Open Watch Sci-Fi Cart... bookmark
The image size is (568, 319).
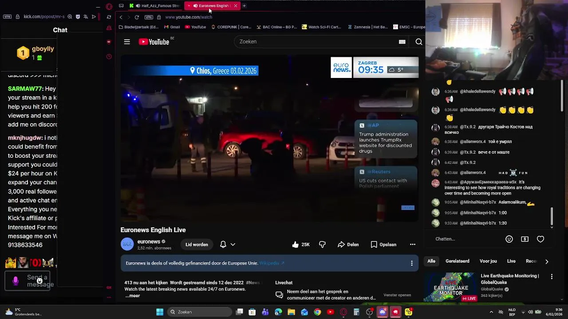pyautogui.click(x=321, y=27)
